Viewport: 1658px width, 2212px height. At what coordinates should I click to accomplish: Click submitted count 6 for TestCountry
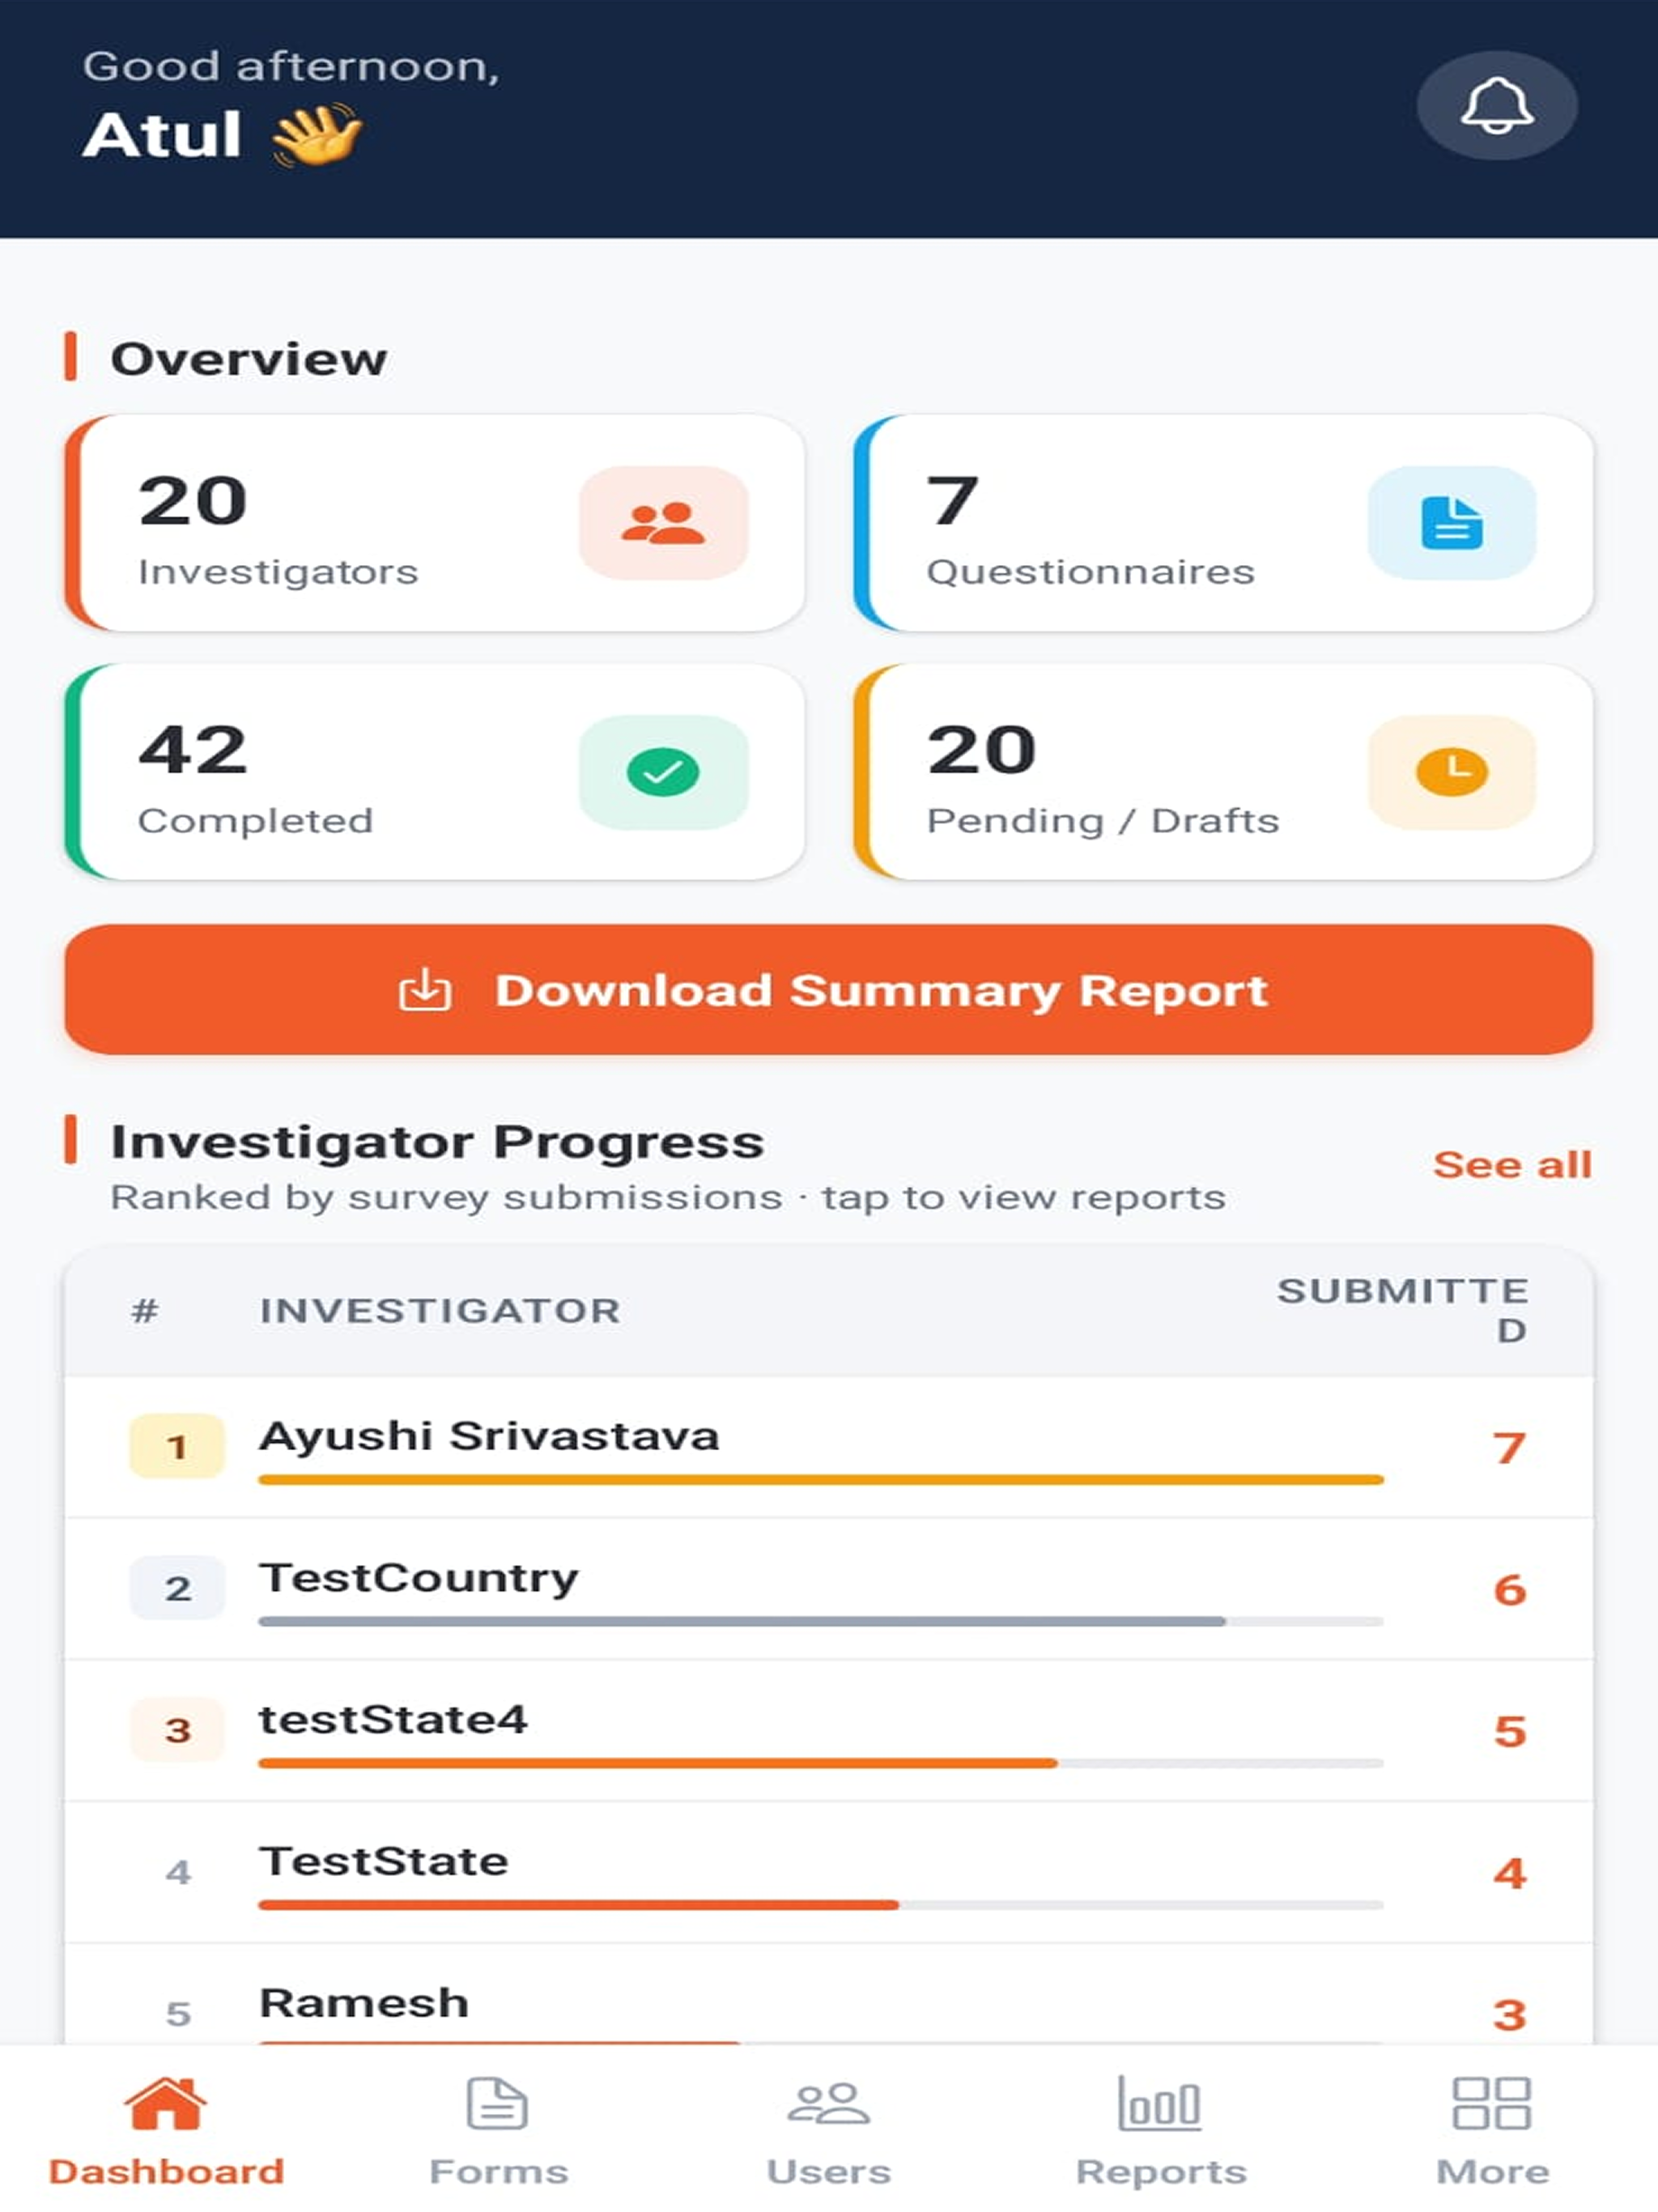pos(1509,1590)
